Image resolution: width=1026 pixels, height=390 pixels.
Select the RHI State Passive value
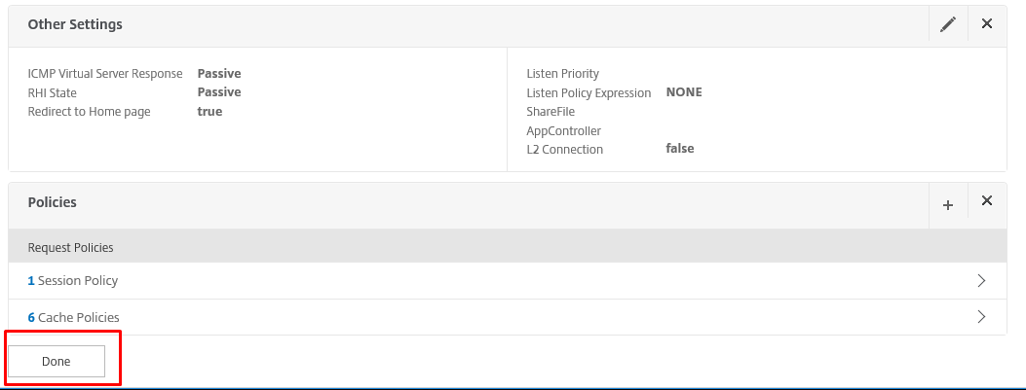pyautogui.click(x=219, y=92)
